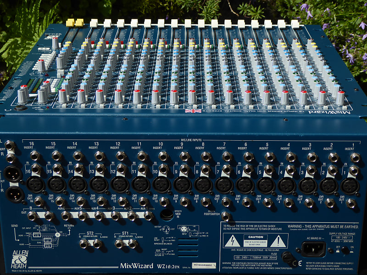The width and height of the screenshot is (367, 275).
Task: Click the FUSE rating label box
Action: click(255, 258)
